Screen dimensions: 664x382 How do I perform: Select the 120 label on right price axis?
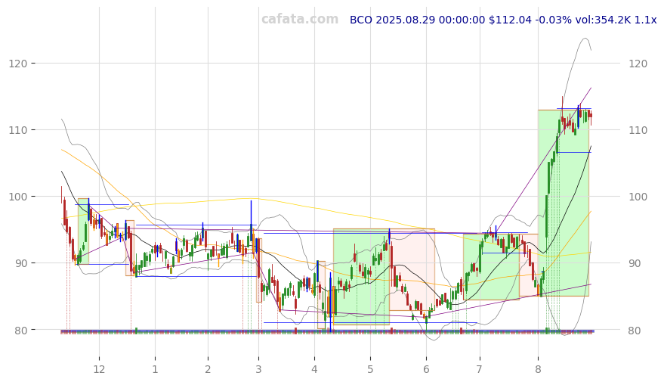click(638, 64)
